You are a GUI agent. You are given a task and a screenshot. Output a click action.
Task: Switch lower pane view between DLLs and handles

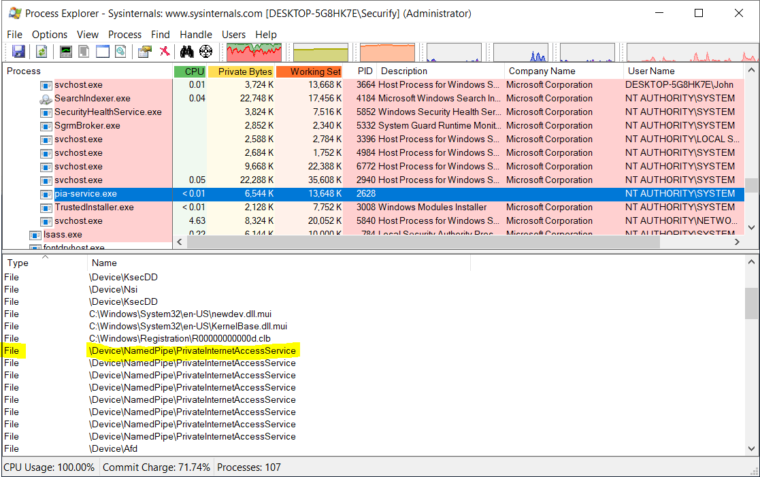click(120, 52)
